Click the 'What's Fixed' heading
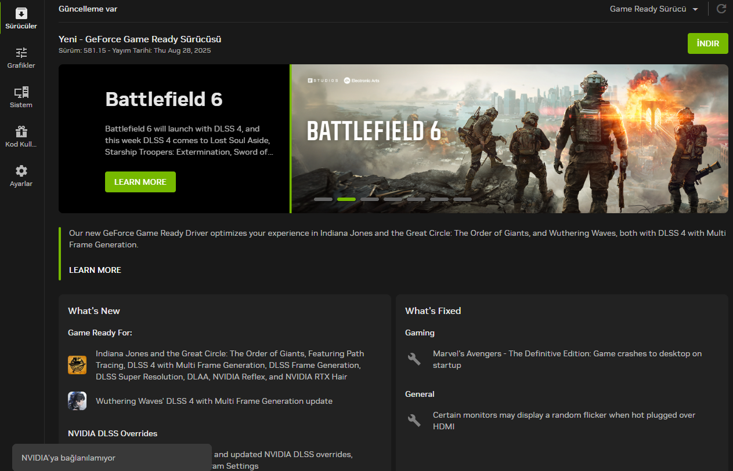733x471 pixels. point(433,311)
